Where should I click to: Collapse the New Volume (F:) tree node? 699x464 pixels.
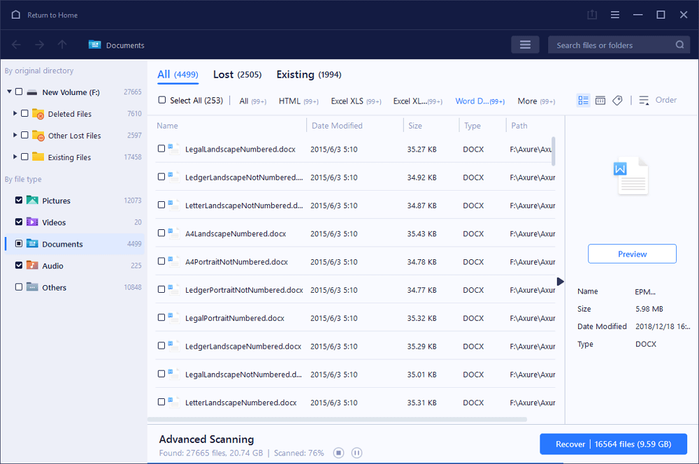pyautogui.click(x=10, y=92)
